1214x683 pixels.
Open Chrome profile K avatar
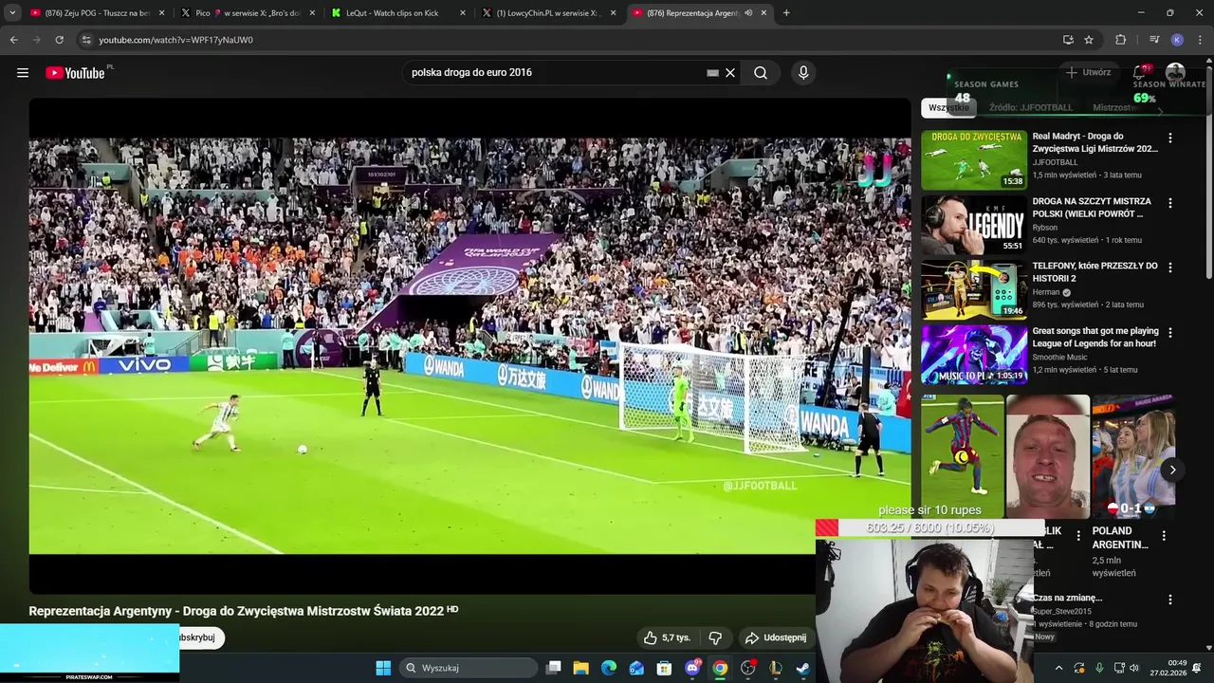(x=1177, y=40)
